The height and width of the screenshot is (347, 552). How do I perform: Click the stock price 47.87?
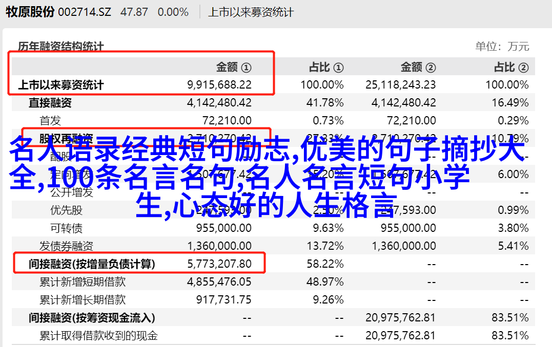click(134, 12)
